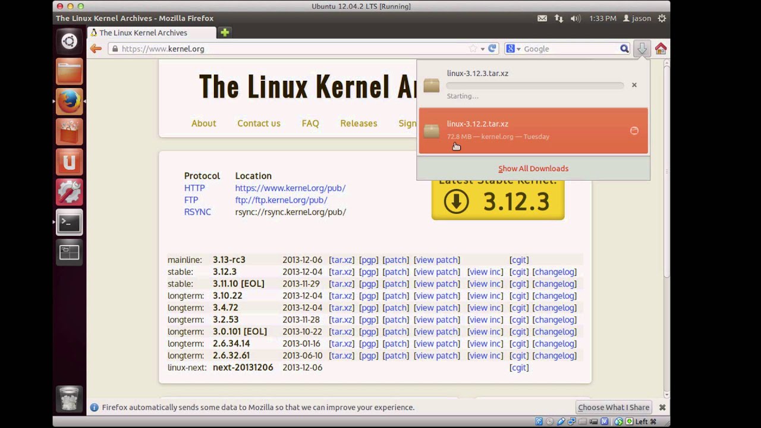Screen dimensions: 761x428
Task: Open Ubuntu Software Center launcher icon
Action: coord(69,132)
